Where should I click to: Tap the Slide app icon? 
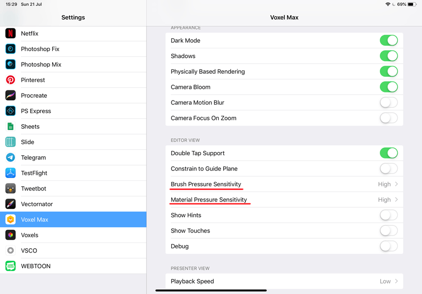click(11, 142)
